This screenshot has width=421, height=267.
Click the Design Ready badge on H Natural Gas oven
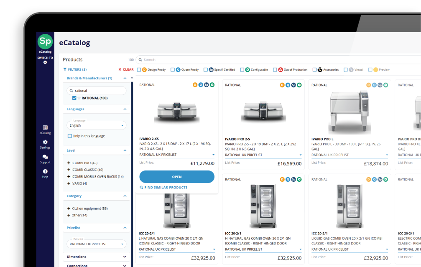pyautogui.click(x=282, y=179)
